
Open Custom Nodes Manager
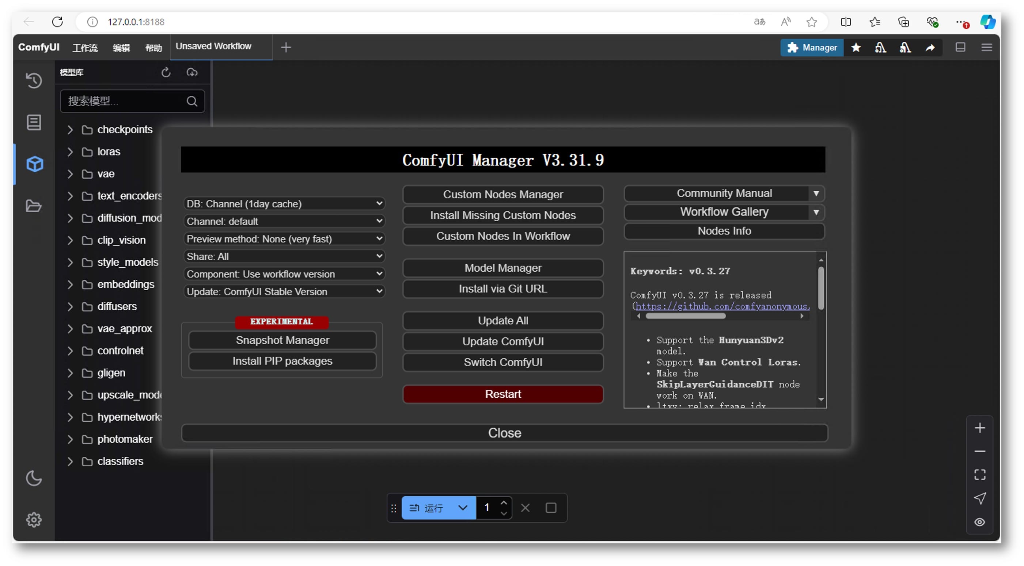click(x=503, y=194)
